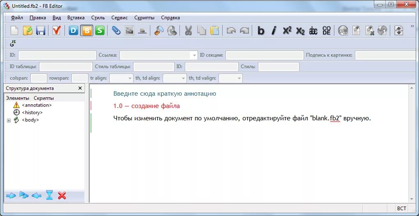The height and width of the screenshot is (216, 419).
Task: Apply superscript with the x² icon
Action: pos(287,31)
